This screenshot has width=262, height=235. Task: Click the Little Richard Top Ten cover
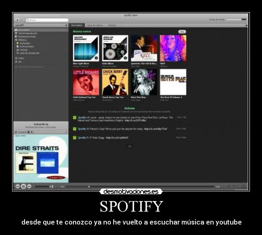coord(86,82)
